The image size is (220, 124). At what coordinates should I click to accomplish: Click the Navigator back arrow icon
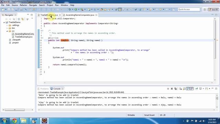pos(6,19)
